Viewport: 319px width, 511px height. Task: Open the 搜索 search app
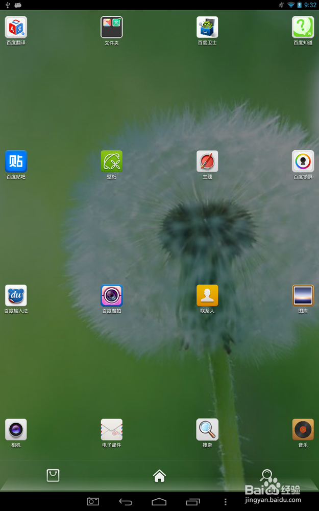[x=207, y=430]
